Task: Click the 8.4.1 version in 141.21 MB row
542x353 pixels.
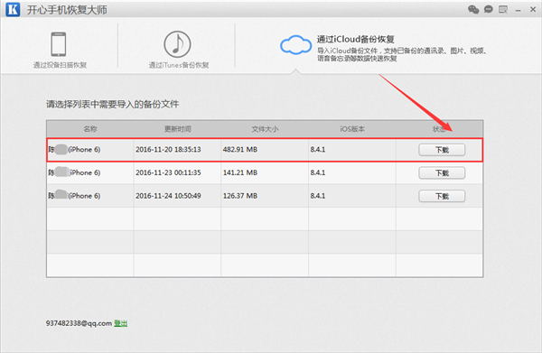Action: pos(318,172)
